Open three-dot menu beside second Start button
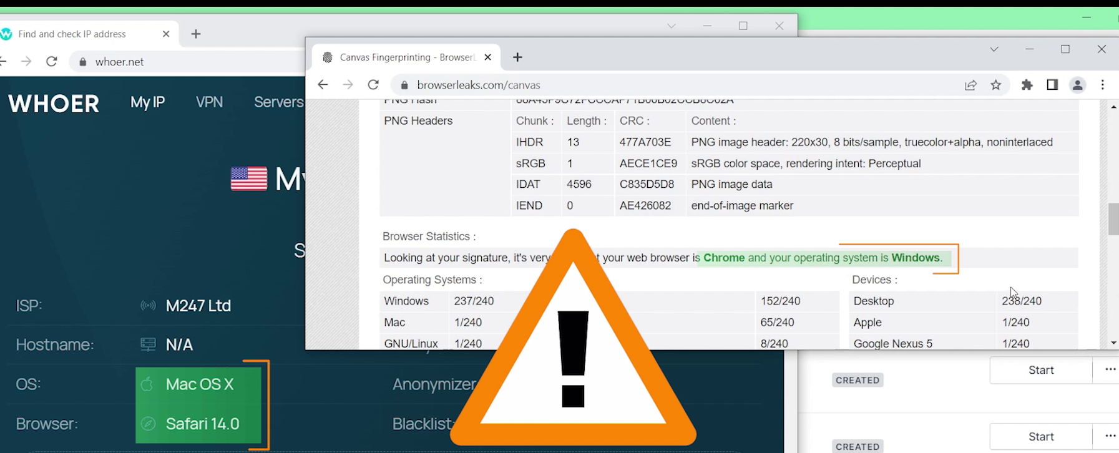 click(1109, 437)
